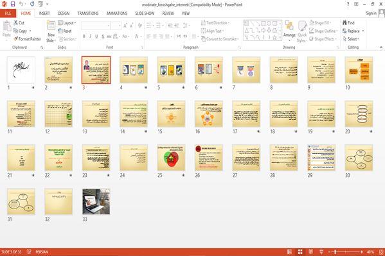Toggle Underline formatting button

coord(96,37)
